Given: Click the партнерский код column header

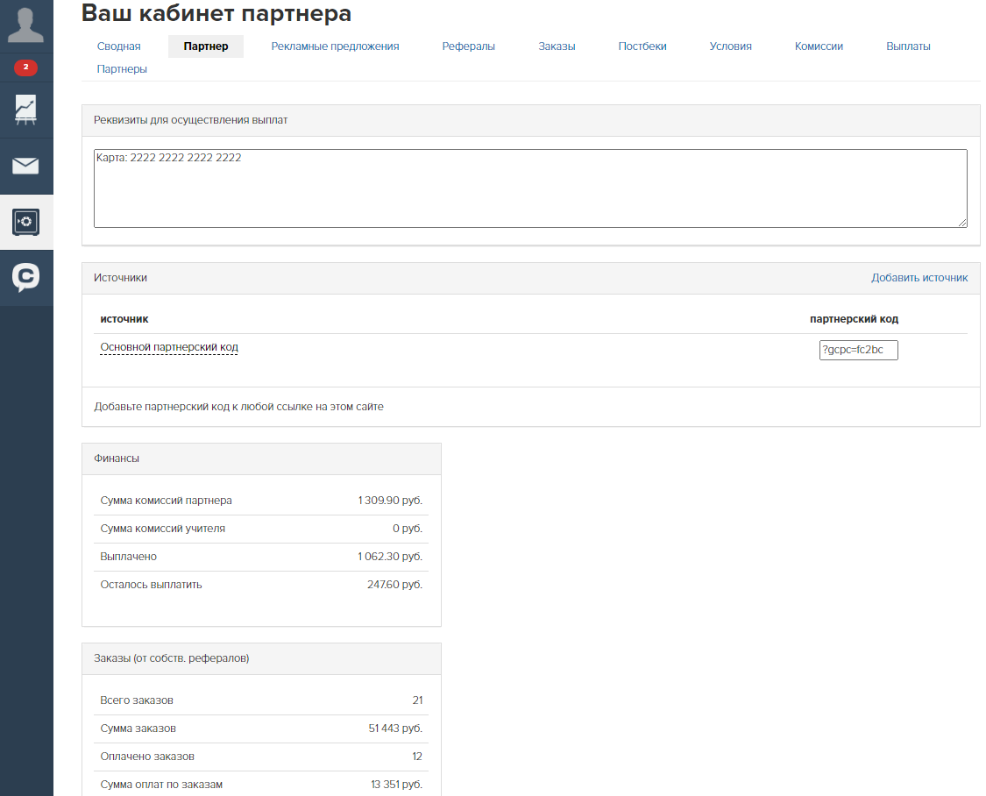Looking at the screenshot, I should click(854, 319).
